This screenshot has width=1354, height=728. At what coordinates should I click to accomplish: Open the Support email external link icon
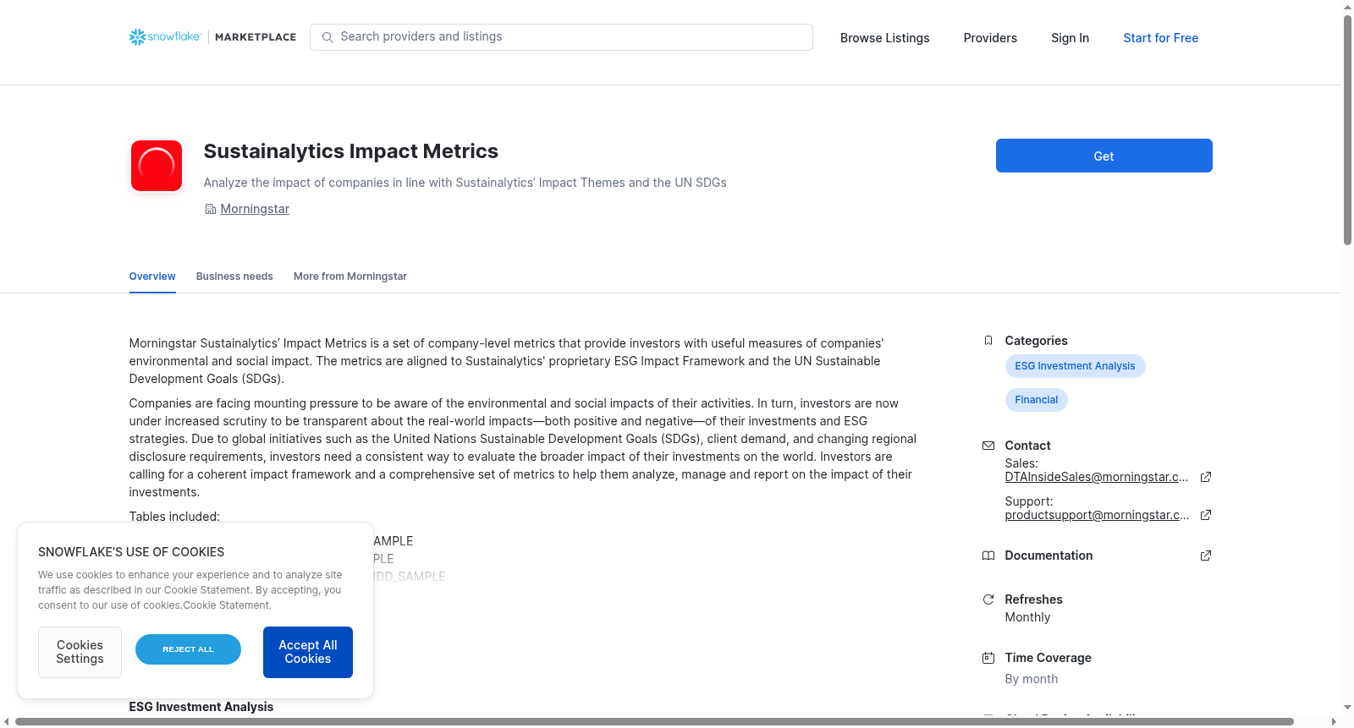(x=1206, y=515)
